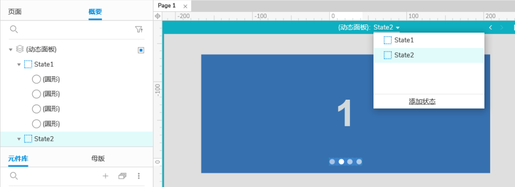Switch to the 概要 tab

[95, 12]
